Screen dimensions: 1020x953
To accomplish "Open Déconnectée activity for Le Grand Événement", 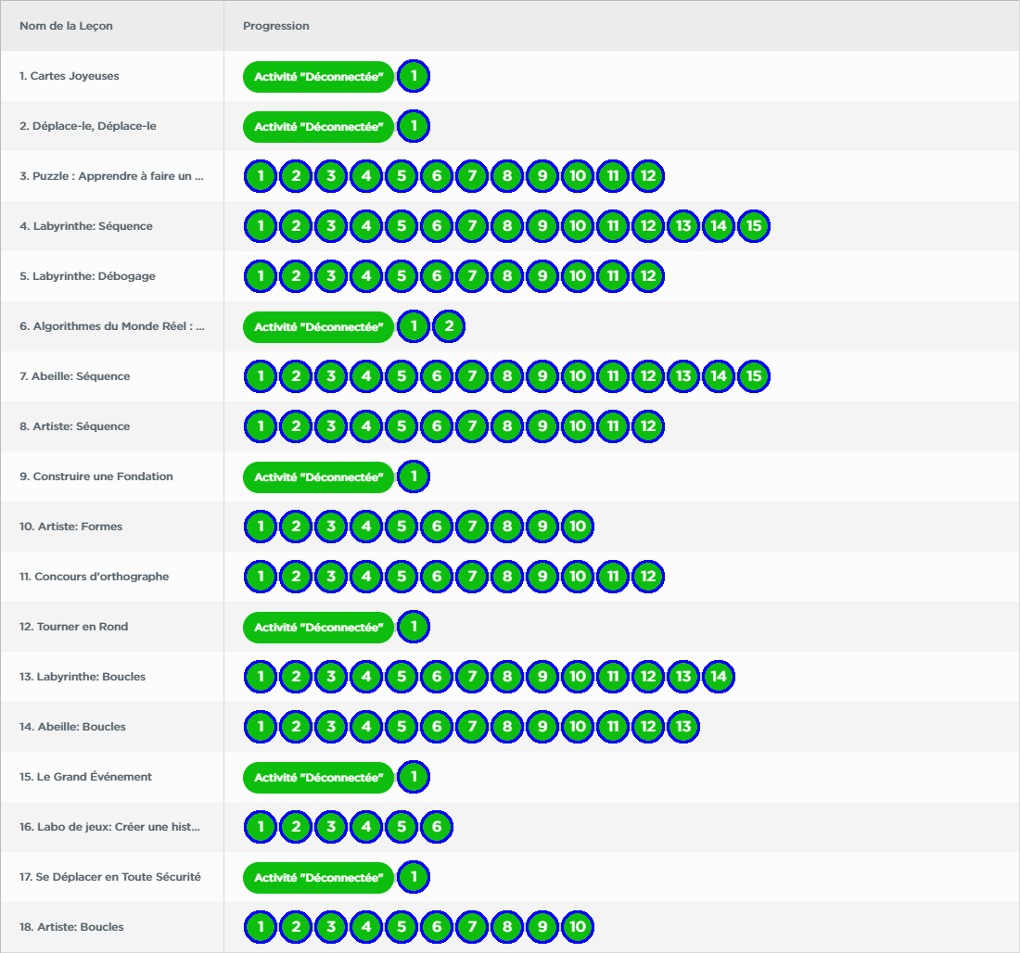I will [x=318, y=777].
